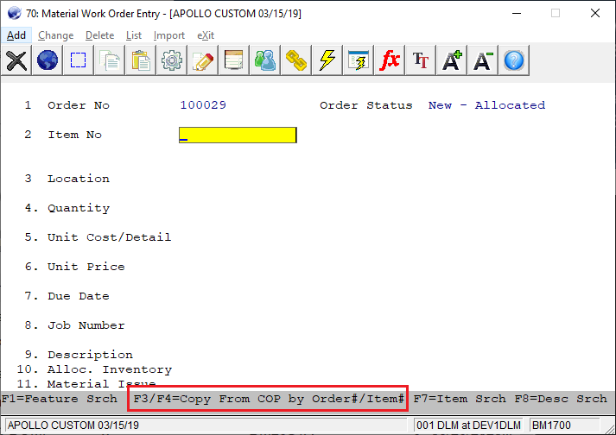Click the yellow chain link icon

[296, 60]
